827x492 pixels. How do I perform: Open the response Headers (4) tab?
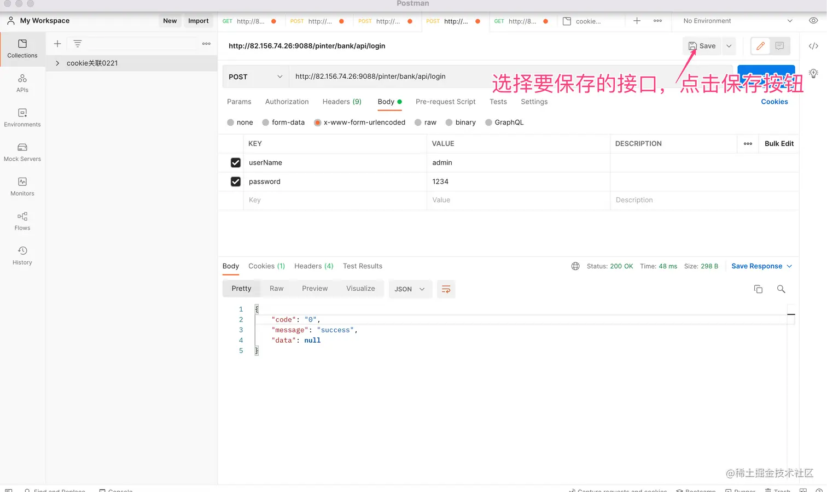pos(314,266)
